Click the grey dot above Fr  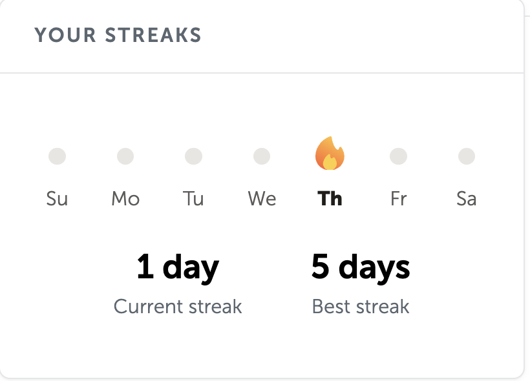[x=399, y=156]
